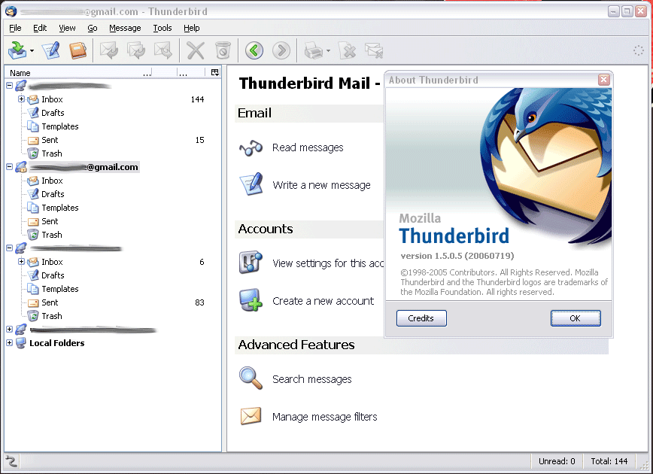
Task: Select the Sent folder showing 15
Action: pyautogui.click(x=50, y=140)
